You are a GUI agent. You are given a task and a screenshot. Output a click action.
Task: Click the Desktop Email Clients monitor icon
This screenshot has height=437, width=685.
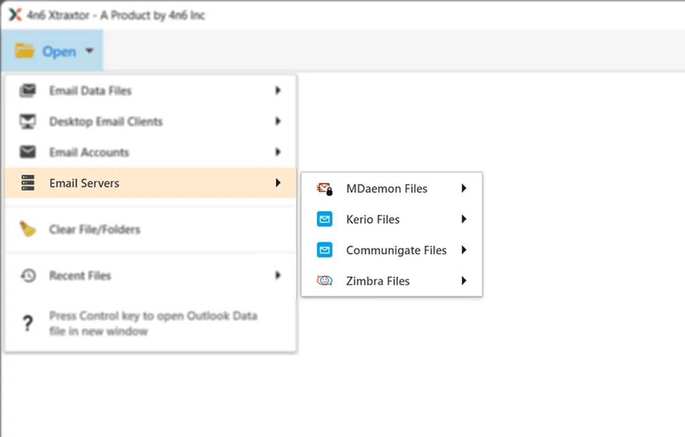coord(27,122)
